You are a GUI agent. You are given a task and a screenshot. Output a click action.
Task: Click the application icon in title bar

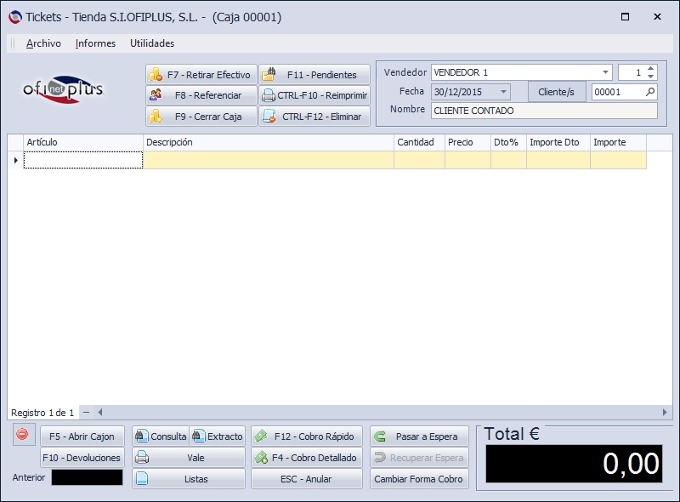click(15, 17)
